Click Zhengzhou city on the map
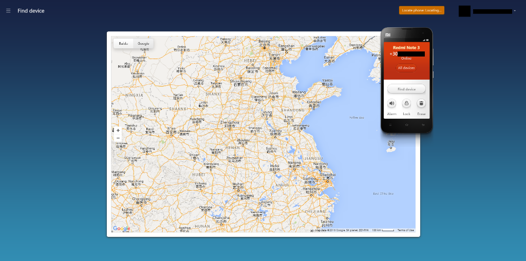This screenshot has height=261, width=526. [x=230, y=123]
